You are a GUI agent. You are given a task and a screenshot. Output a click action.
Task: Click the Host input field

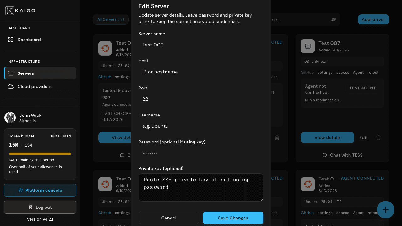tap(201, 72)
